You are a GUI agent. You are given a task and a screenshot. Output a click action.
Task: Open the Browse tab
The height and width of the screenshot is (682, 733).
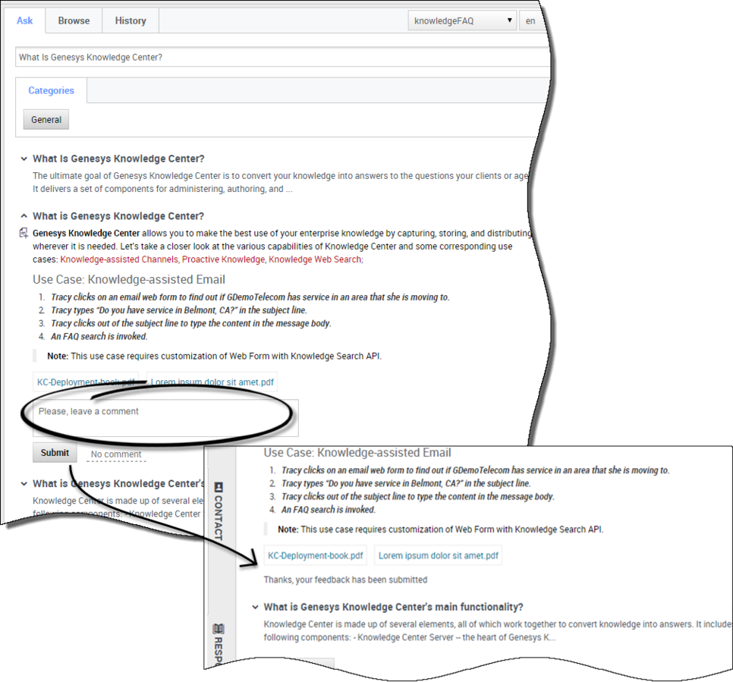[74, 20]
